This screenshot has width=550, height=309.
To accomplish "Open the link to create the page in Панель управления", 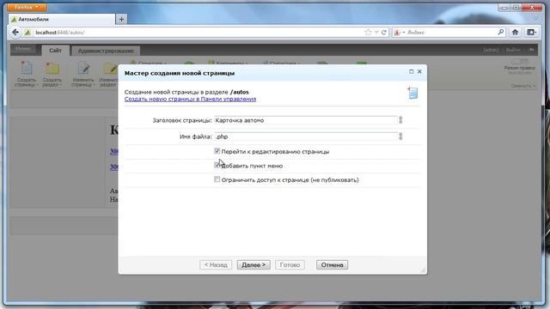I will [190, 100].
